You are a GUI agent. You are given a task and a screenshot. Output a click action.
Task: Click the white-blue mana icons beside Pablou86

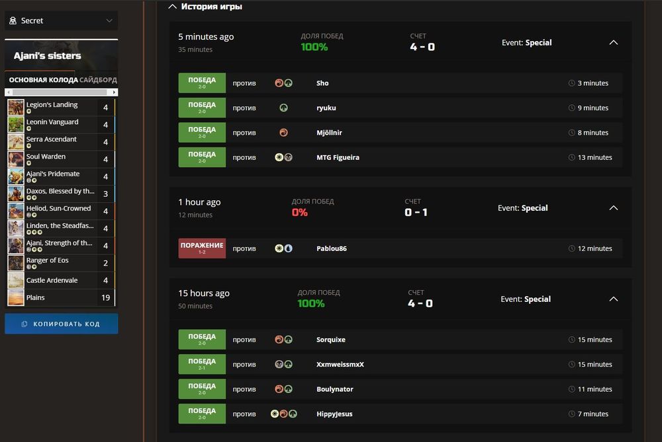[283, 249]
